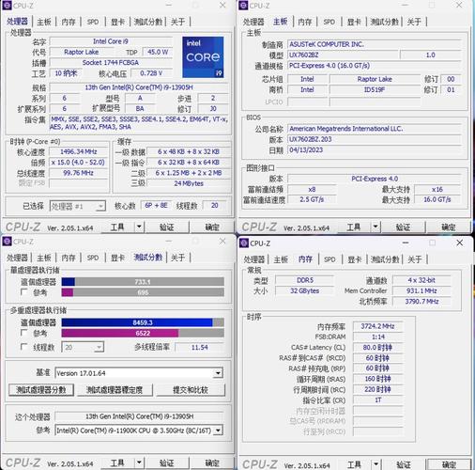
Task: Open SPD tab in processor window
Action: [x=93, y=22]
